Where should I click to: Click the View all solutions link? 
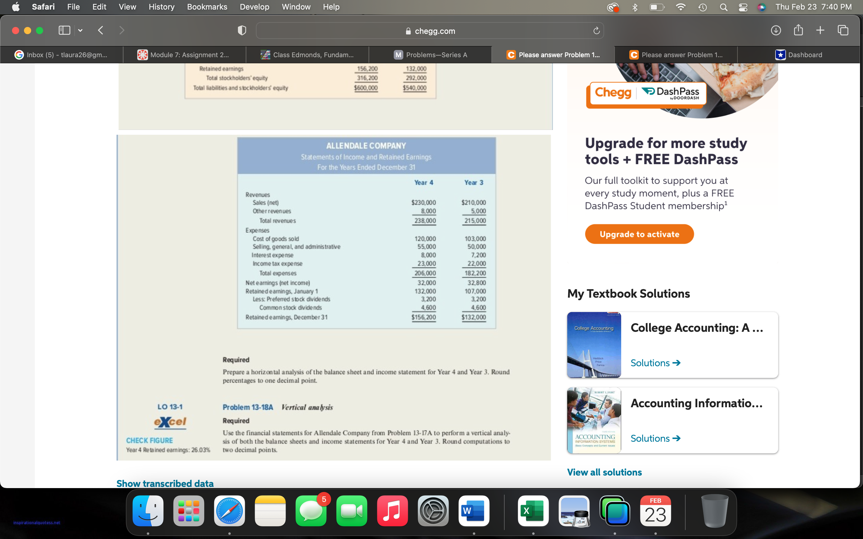pos(604,472)
